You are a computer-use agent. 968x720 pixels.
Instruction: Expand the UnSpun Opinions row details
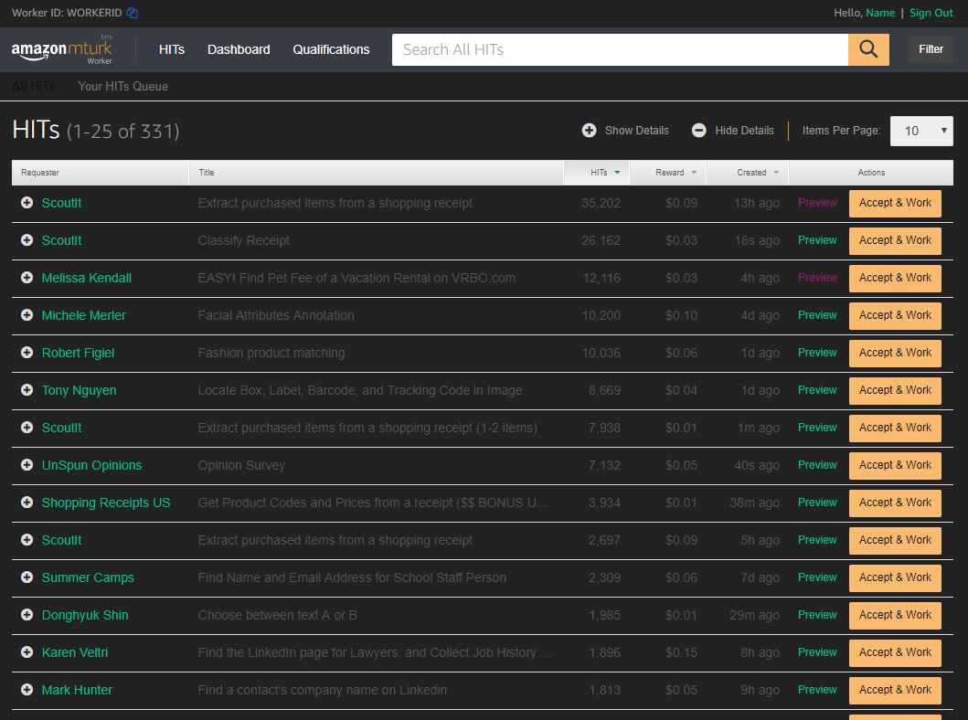click(x=27, y=465)
